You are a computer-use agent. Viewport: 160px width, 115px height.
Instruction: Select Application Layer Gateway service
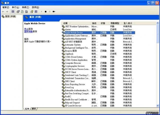tap(98, 36)
